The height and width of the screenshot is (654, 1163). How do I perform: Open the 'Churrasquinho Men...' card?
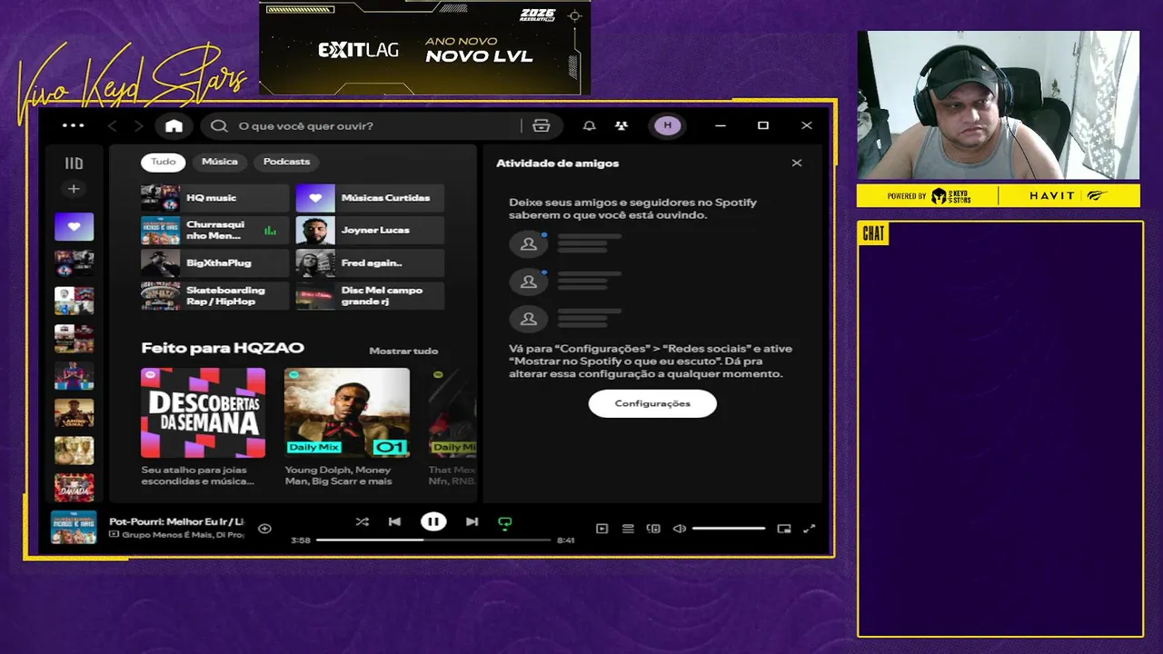pos(214,231)
